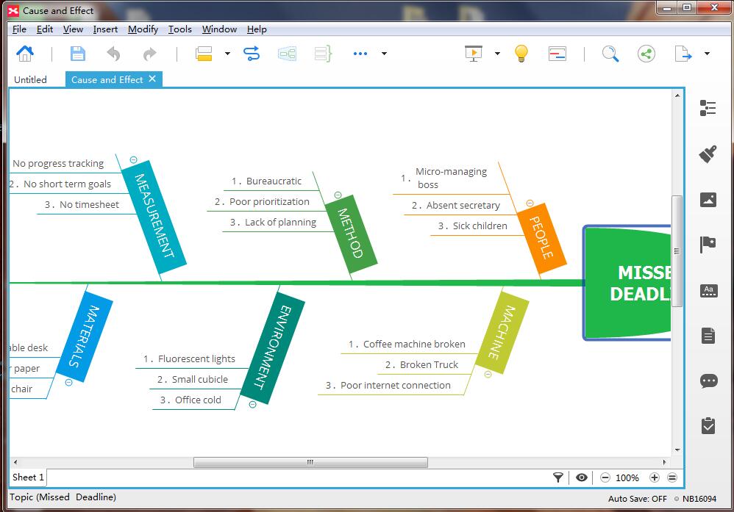Screen dimensions: 734x512
Task: Collapse the PEOPLE branch with its minus circle
Action: click(x=530, y=203)
